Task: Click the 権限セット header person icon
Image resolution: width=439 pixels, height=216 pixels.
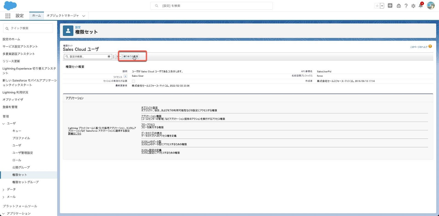Action: coord(68,31)
